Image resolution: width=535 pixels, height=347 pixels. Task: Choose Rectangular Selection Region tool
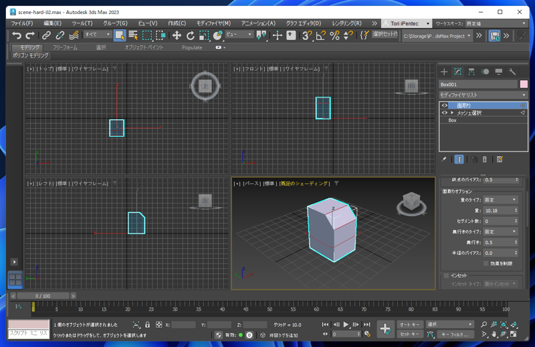pyautogui.click(x=147, y=35)
